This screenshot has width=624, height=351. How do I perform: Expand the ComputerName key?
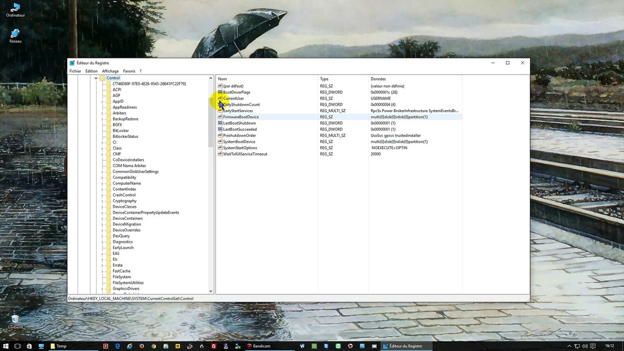coord(102,183)
